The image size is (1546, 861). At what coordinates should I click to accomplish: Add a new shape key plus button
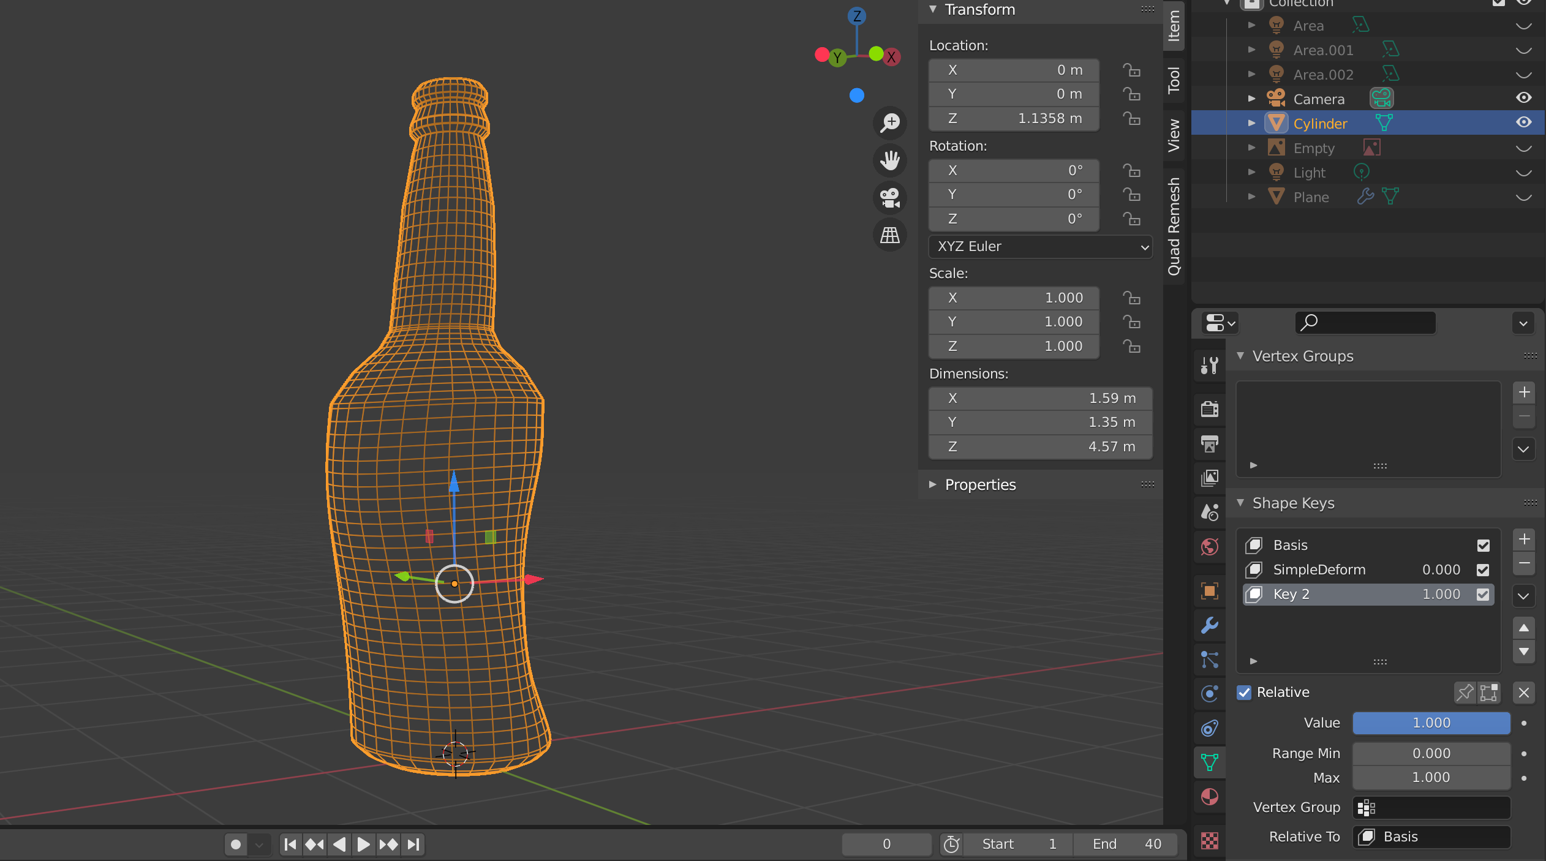coord(1524,540)
